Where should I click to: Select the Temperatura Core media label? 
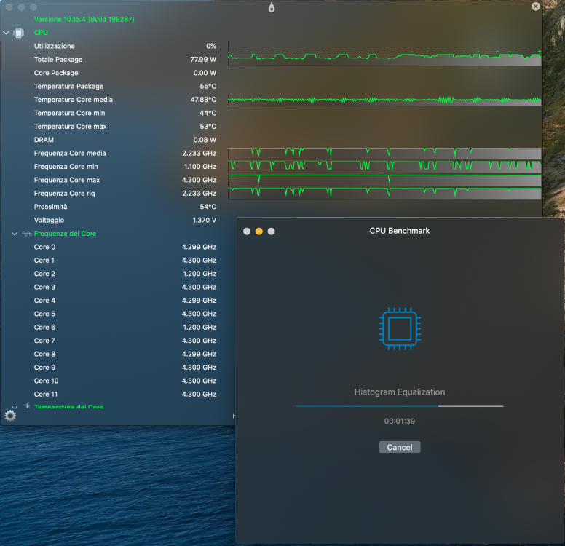[x=73, y=100]
